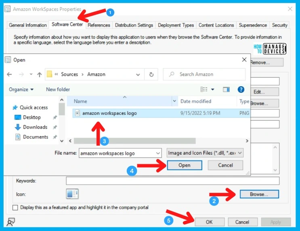Click navigation pane scroll-down arrow

[x=62, y=141]
